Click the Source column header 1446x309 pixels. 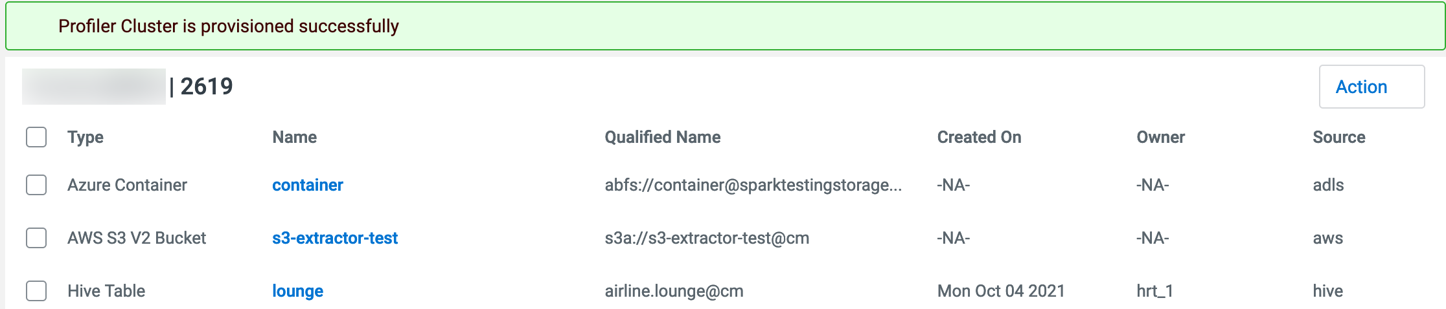(x=1338, y=137)
